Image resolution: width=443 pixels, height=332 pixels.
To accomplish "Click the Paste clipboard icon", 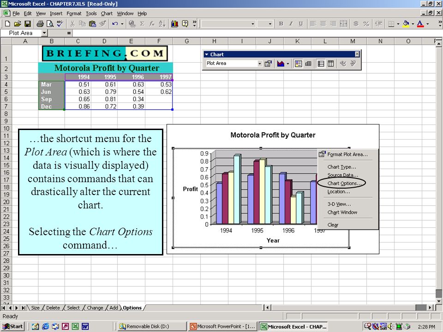I will 92,24.
